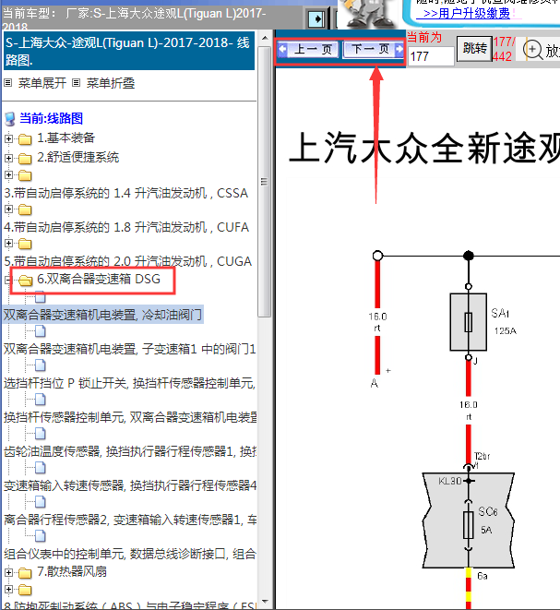Open 4.带自动启停系统的 1.8 升汽油发动机 CUFA
Image resolution: width=560 pixels, height=610 pixels.
click(126, 227)
